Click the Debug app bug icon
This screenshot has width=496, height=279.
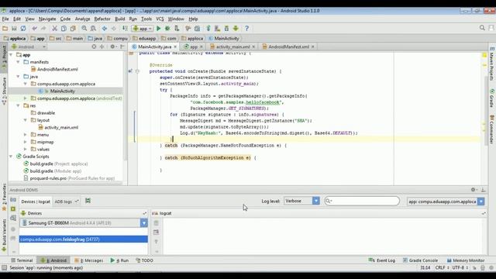tap(167, 29)
